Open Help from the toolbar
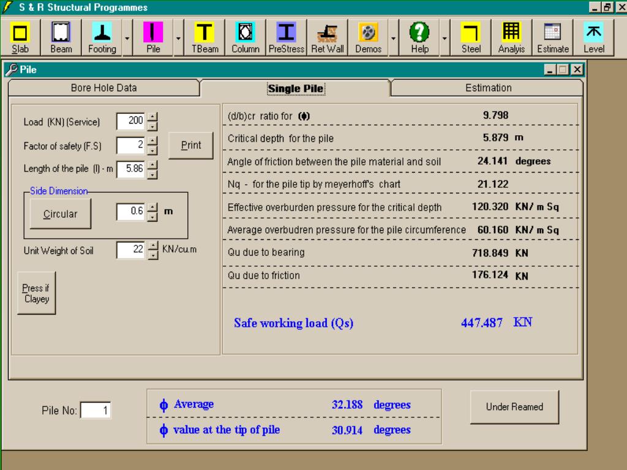Viewport: 627px width, 470px height. (419, 37)
